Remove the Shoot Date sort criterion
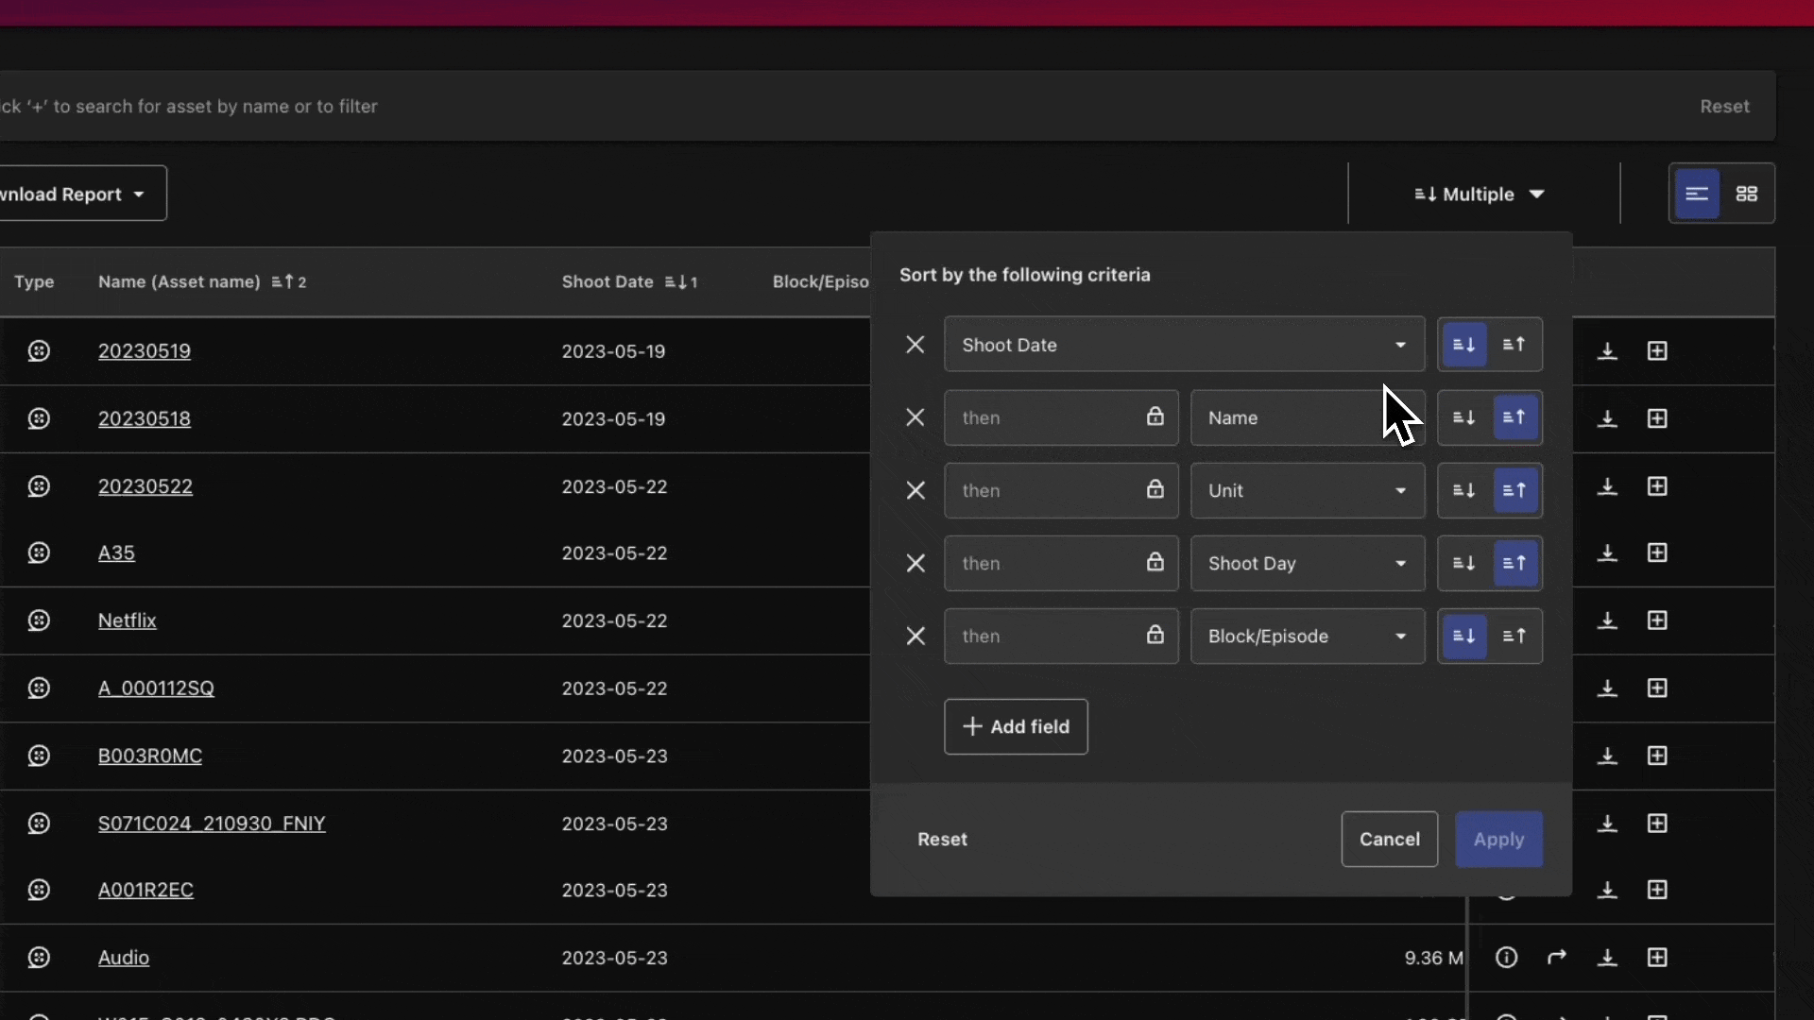Viewport: 1814px width, 1020px height. pyautogui.click(x=915, y=345)
